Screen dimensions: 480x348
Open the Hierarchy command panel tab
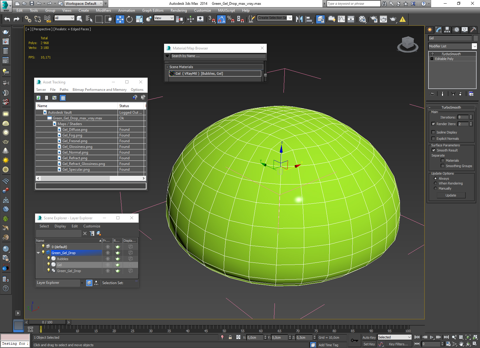(x=447, y=29)
